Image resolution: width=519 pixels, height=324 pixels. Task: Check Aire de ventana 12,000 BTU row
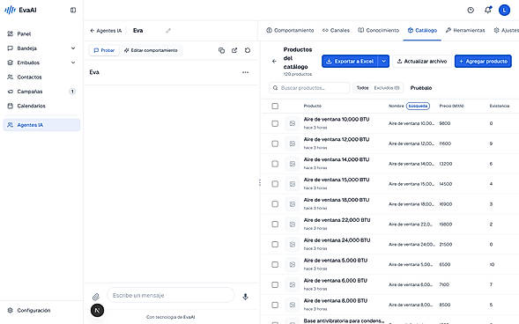point(275,144)
